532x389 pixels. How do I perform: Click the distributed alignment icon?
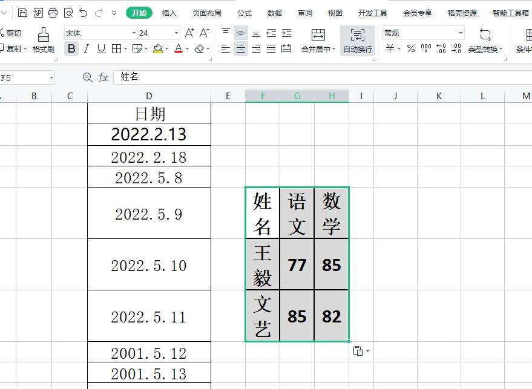(x=286, y=48)
